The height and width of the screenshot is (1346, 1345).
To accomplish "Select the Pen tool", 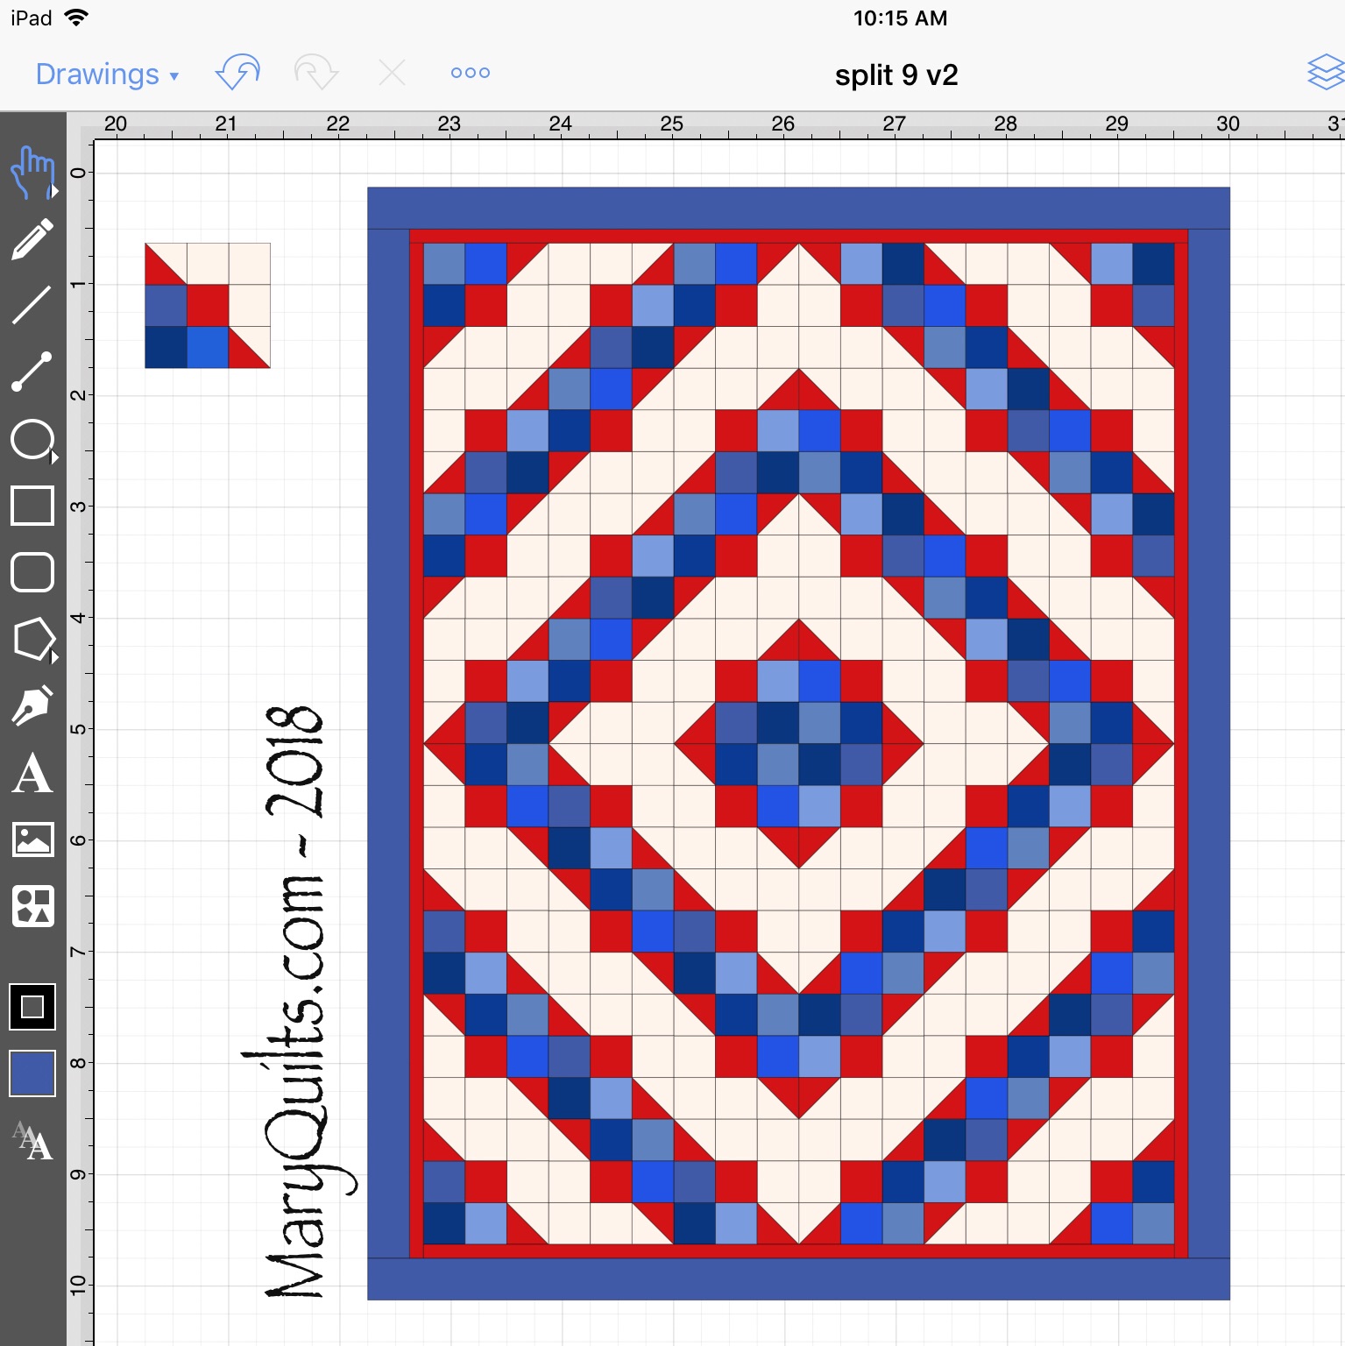I will click(33, 704).
